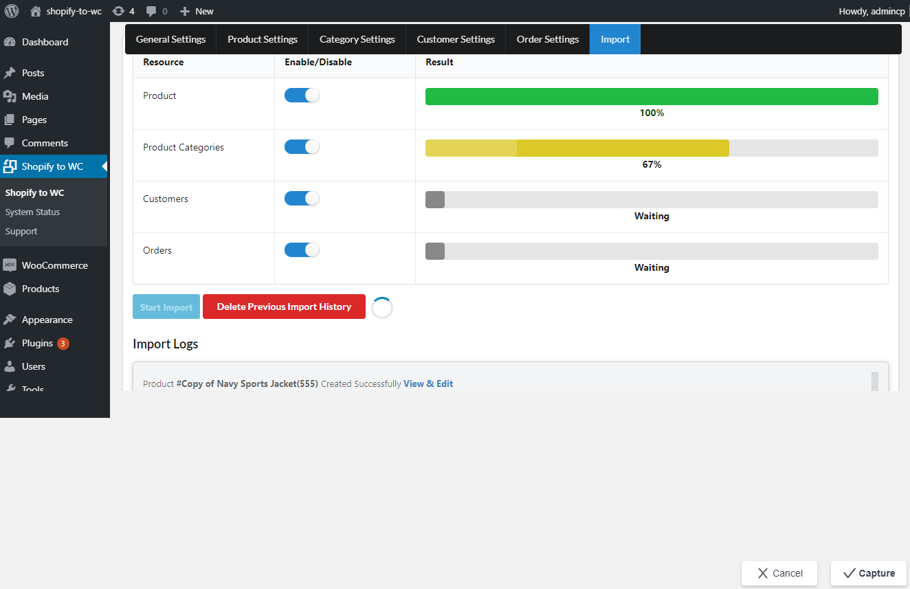Click the home icon beside shopify-to-wc
910x589 pixels.
coord(36,11)
